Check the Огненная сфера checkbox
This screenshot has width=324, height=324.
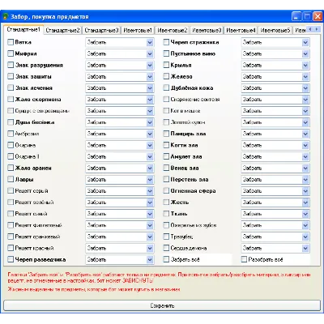coord(166,191)
